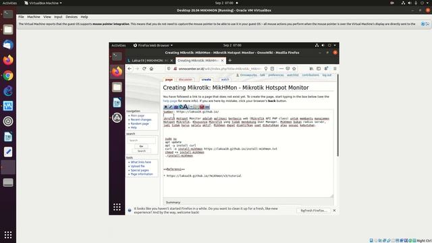Image resolution: width=432 pixels, height=243 pixels.
Task: Open VirtualBox Machine menu
Action: [x=34, y=17]
